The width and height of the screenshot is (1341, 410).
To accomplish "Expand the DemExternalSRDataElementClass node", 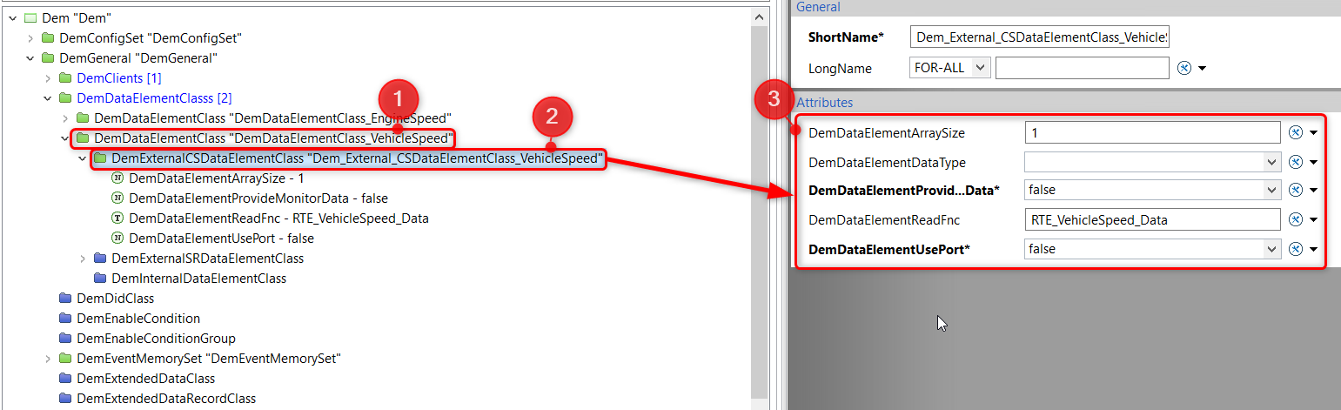I will pyautogui.click(x=83, y=259).
